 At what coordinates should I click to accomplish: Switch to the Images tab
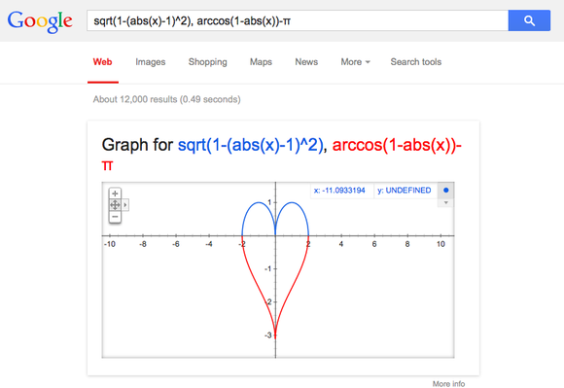click(151, 62)
